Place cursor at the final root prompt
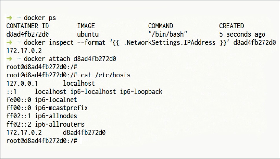This screenshot has height=159, width=280. [x=81, y=141]
